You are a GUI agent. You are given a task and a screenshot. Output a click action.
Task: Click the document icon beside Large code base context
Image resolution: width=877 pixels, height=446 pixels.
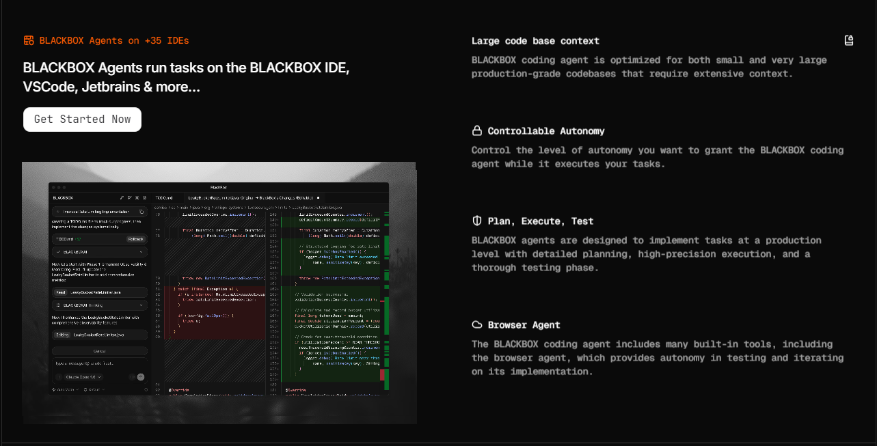tap(849, 40)
